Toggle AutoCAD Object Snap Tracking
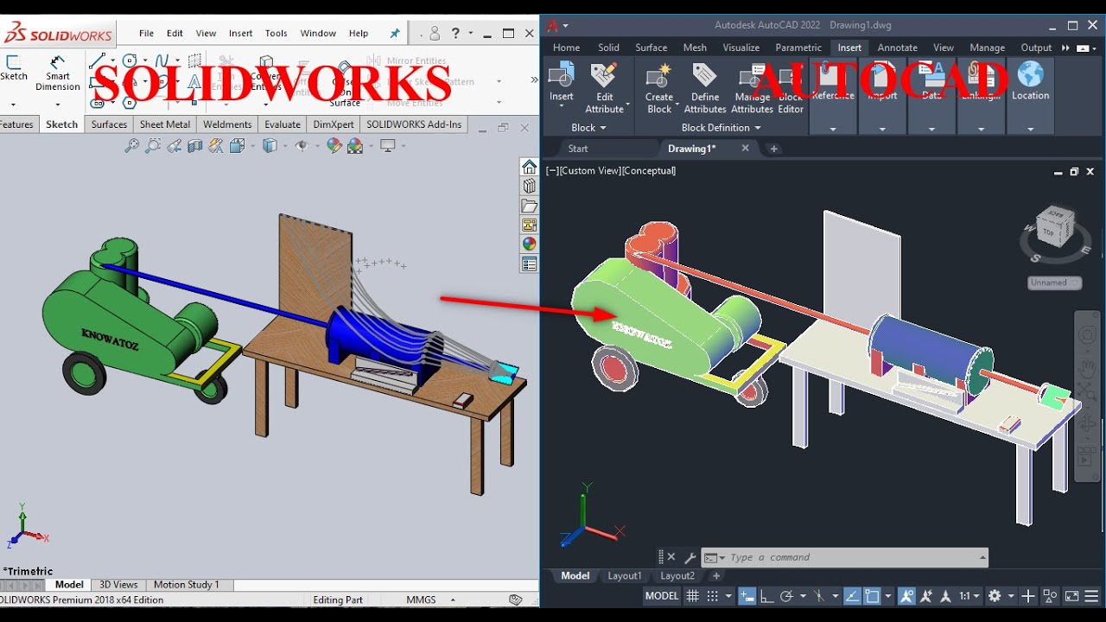Viewport: 1106px width, 622px height. (852, 596)
